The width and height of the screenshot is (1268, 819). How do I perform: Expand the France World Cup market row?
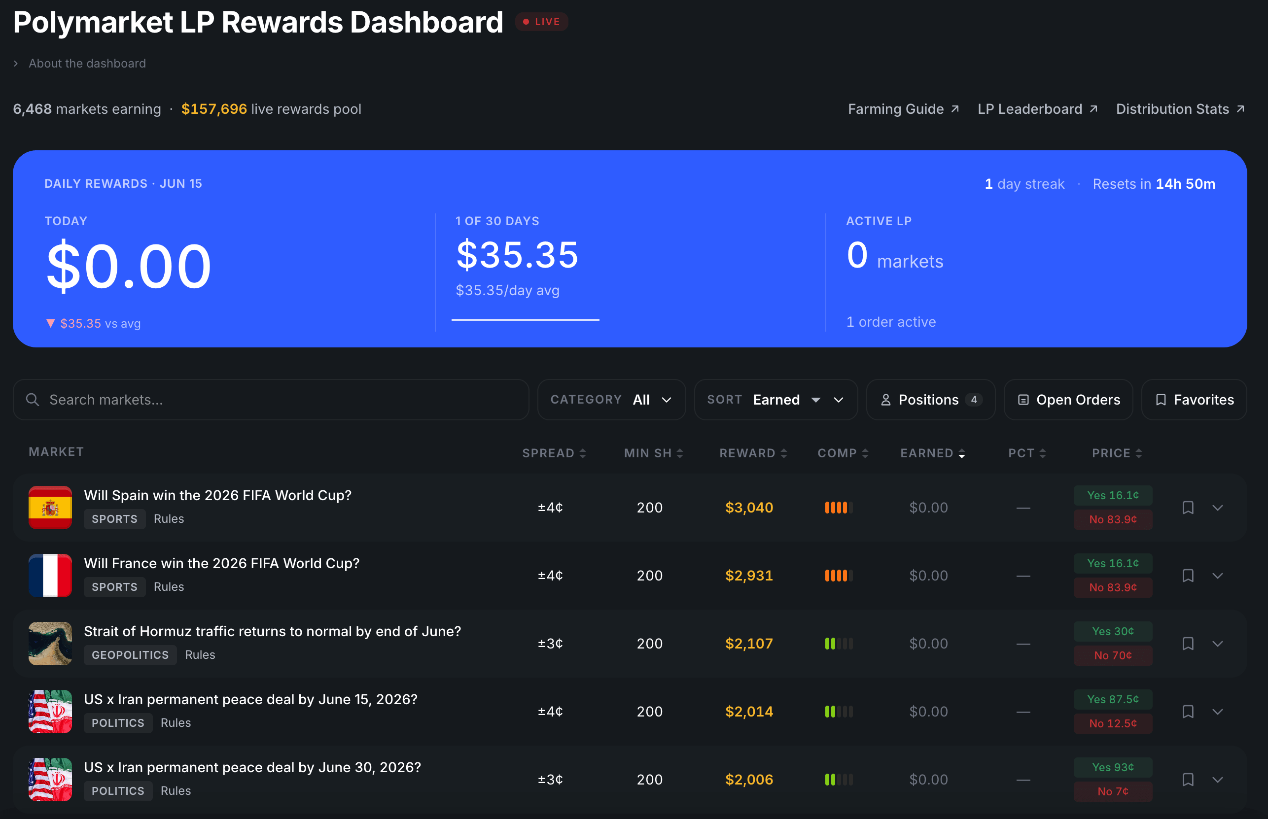[x=1217, y=576]
